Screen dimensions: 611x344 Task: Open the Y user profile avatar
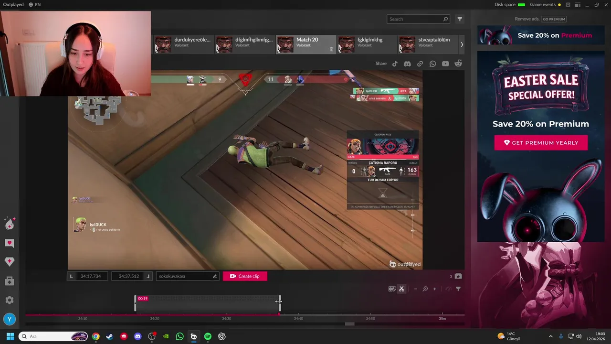click(9, 319)
